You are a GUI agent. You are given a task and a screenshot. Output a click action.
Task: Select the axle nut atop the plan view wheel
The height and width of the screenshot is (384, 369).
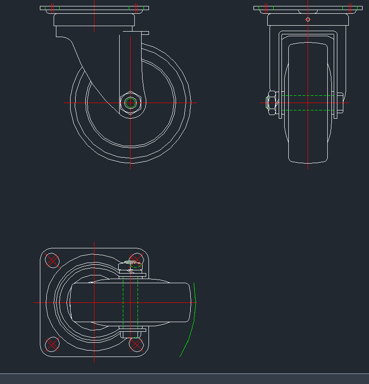point(131,266)
